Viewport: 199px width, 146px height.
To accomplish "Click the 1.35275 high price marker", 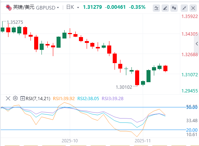I will pyautogui.click(x=15, y=22).
